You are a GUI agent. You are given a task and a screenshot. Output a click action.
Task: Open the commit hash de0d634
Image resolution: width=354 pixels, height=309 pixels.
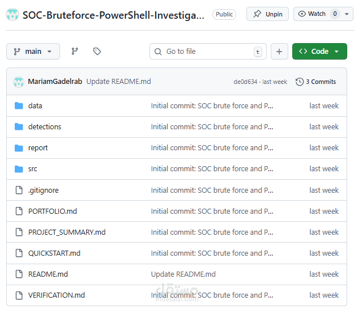tap(245, 82)
